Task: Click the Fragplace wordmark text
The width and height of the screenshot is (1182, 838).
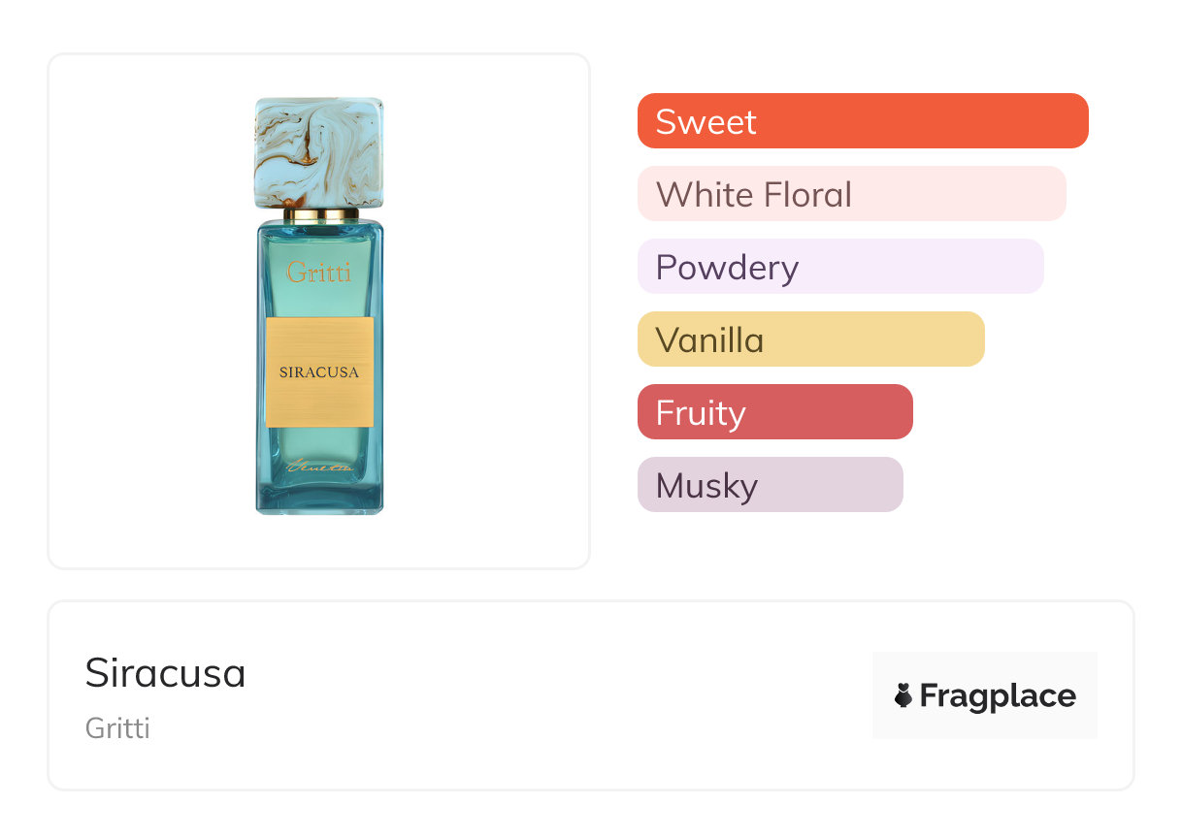Action: tap(998, 696)
